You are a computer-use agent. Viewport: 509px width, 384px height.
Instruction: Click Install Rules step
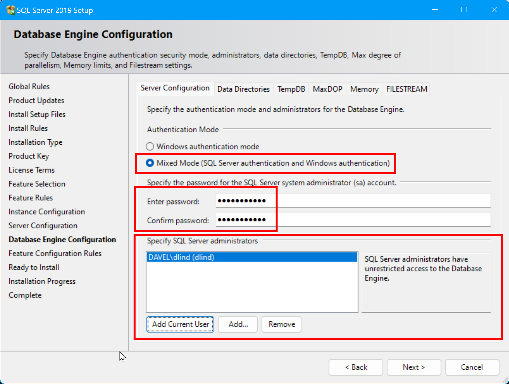point(28,128)
